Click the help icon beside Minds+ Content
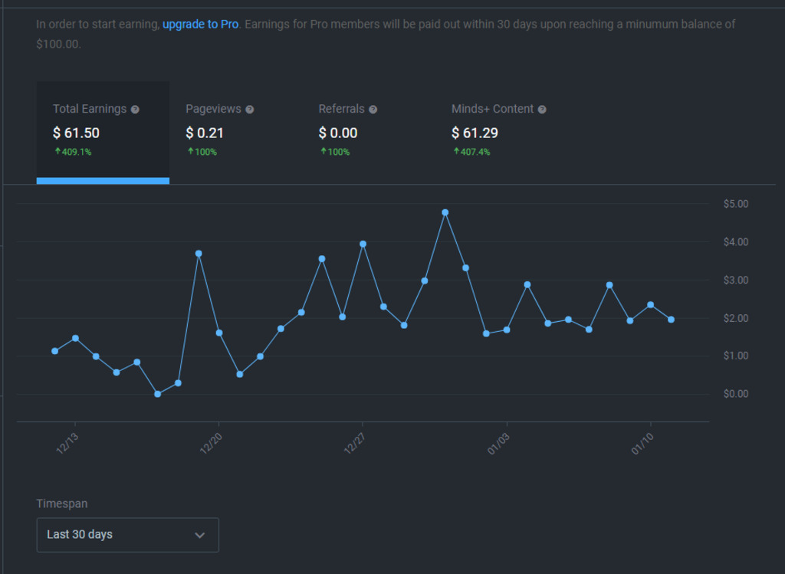The height and width of the screenshot is (574, 785). click(x=542, y=110)
